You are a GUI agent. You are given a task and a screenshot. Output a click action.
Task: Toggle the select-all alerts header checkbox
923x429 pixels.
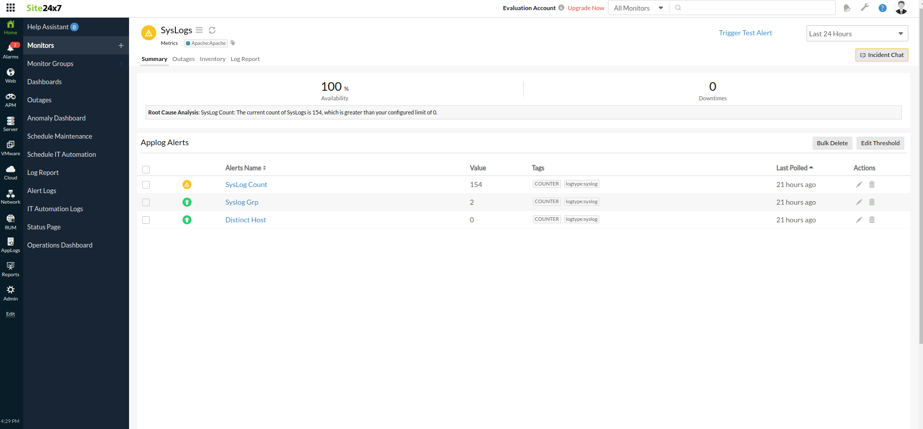[x=146, y=169]
